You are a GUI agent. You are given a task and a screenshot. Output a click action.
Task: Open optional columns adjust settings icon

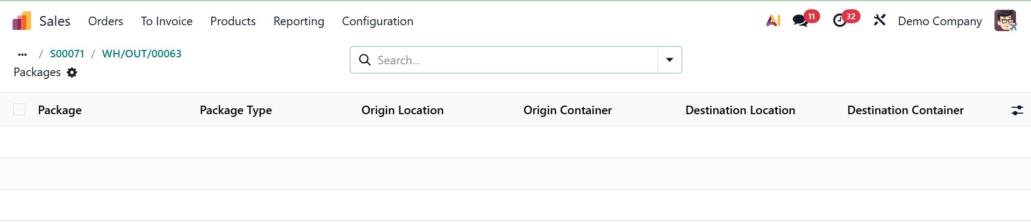1016,110
